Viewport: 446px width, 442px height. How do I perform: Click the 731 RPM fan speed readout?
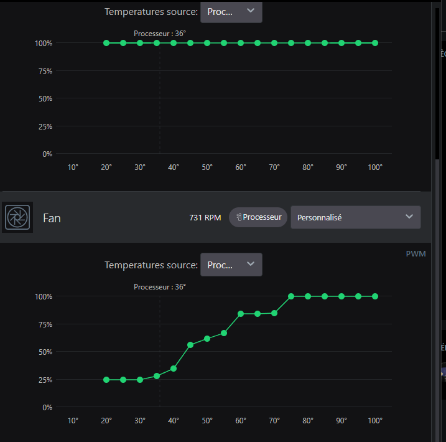tap(205, 218)
